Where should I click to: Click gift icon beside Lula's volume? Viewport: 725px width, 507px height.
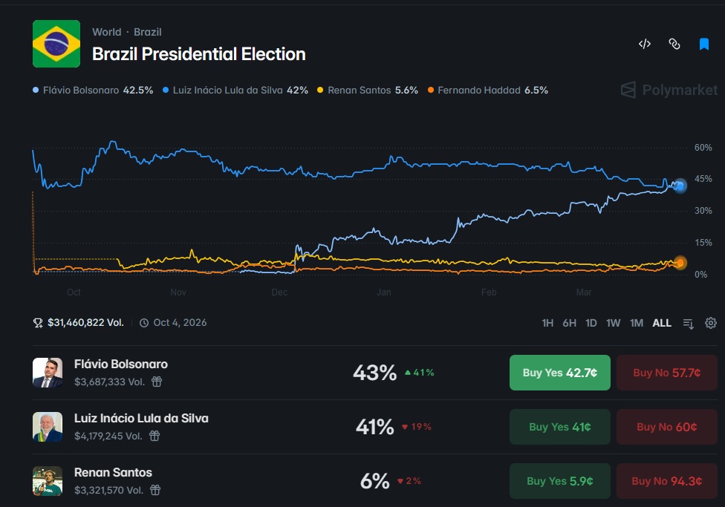[155, 436]
